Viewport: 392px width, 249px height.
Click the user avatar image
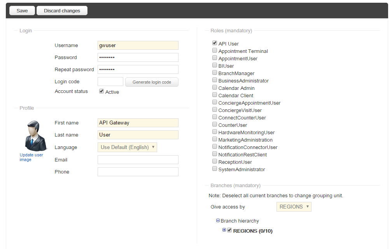32,136
